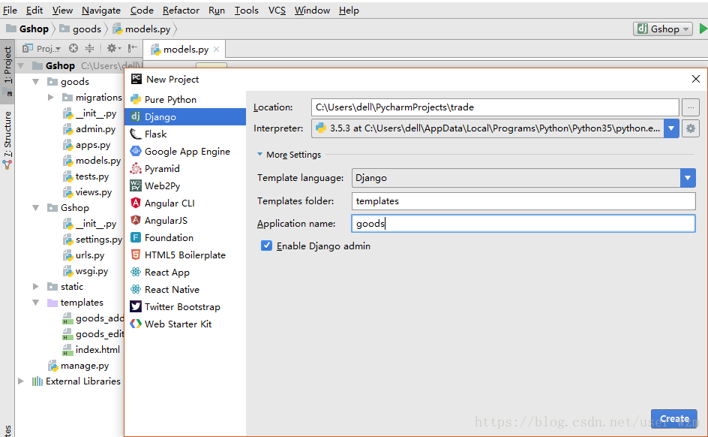Select Twitter Bootstrap project type
The width and height of the screenshot is (708, 437).
coord(185,306)
